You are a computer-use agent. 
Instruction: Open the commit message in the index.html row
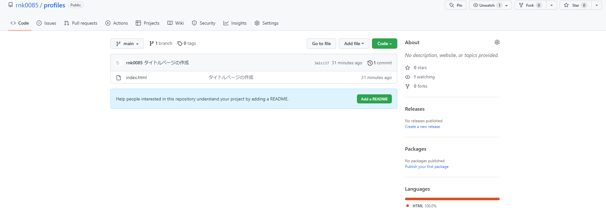(231, 77)
